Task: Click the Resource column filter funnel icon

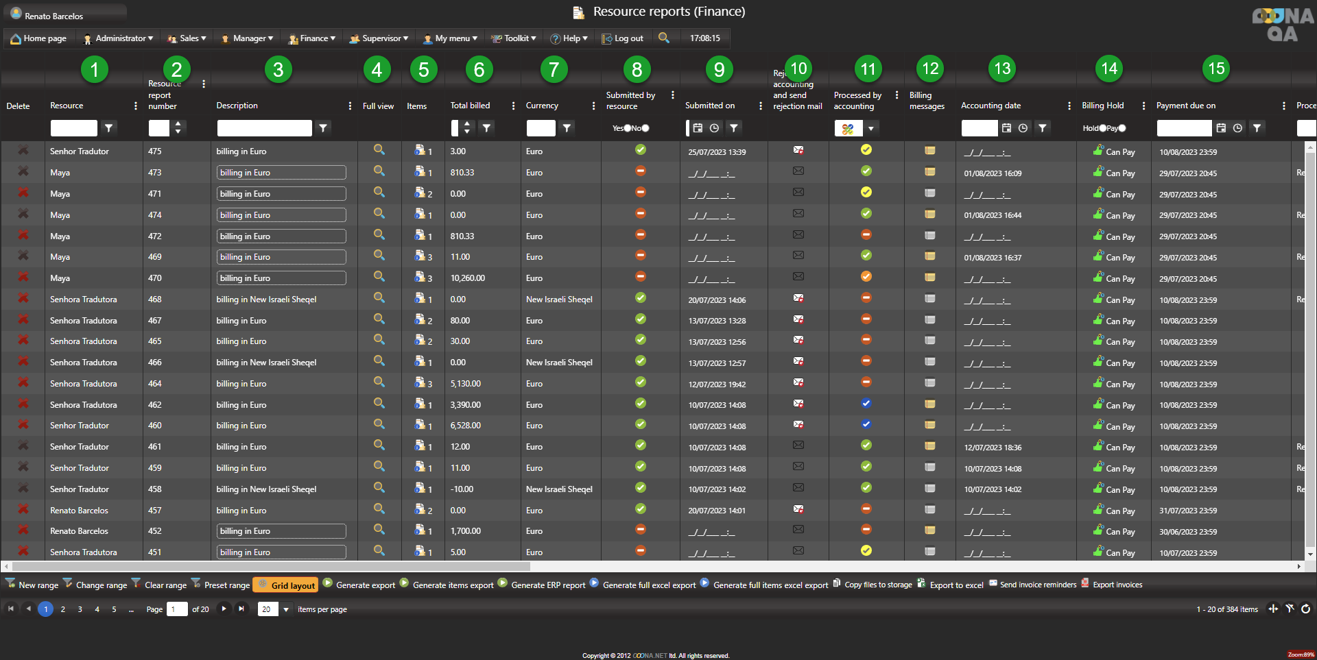Action: 109,127
